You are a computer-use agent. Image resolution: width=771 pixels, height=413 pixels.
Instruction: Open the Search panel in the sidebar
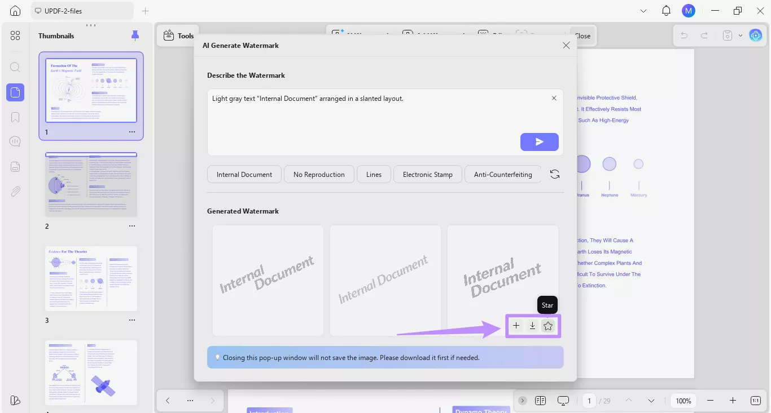coord(15,67)
